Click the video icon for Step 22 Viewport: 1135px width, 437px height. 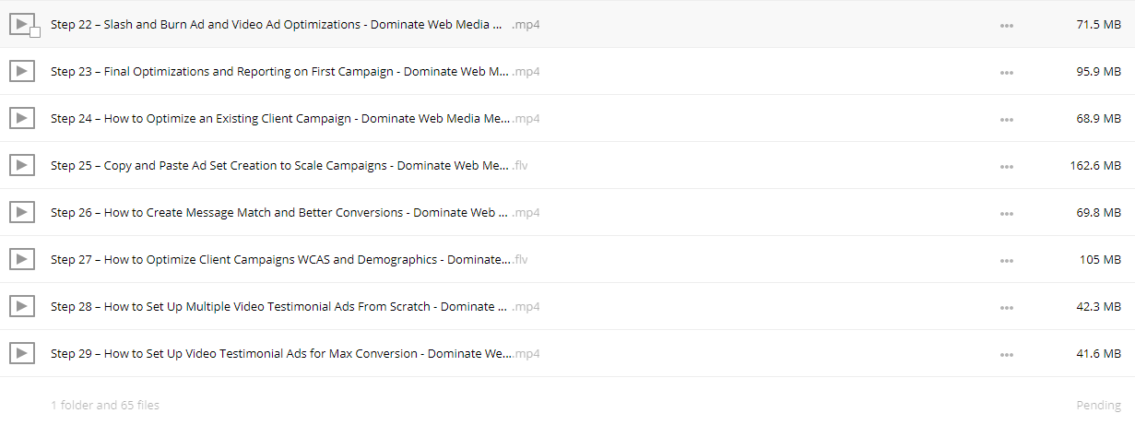click(x=21, y=24)
